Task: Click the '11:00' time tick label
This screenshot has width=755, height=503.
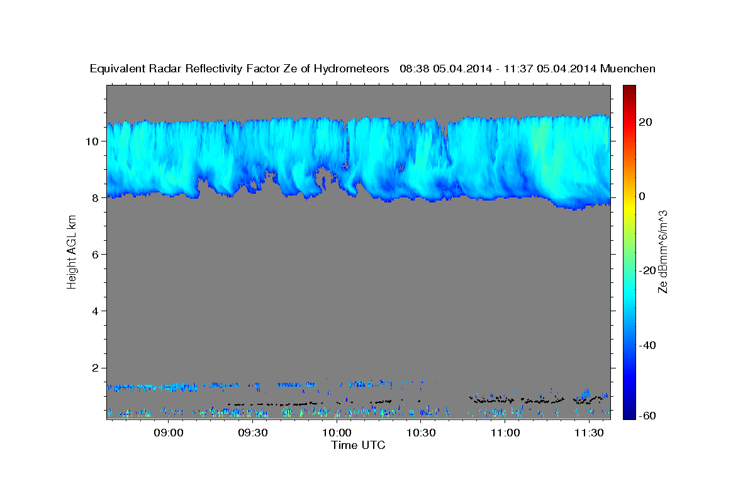Action: point(505,433)
